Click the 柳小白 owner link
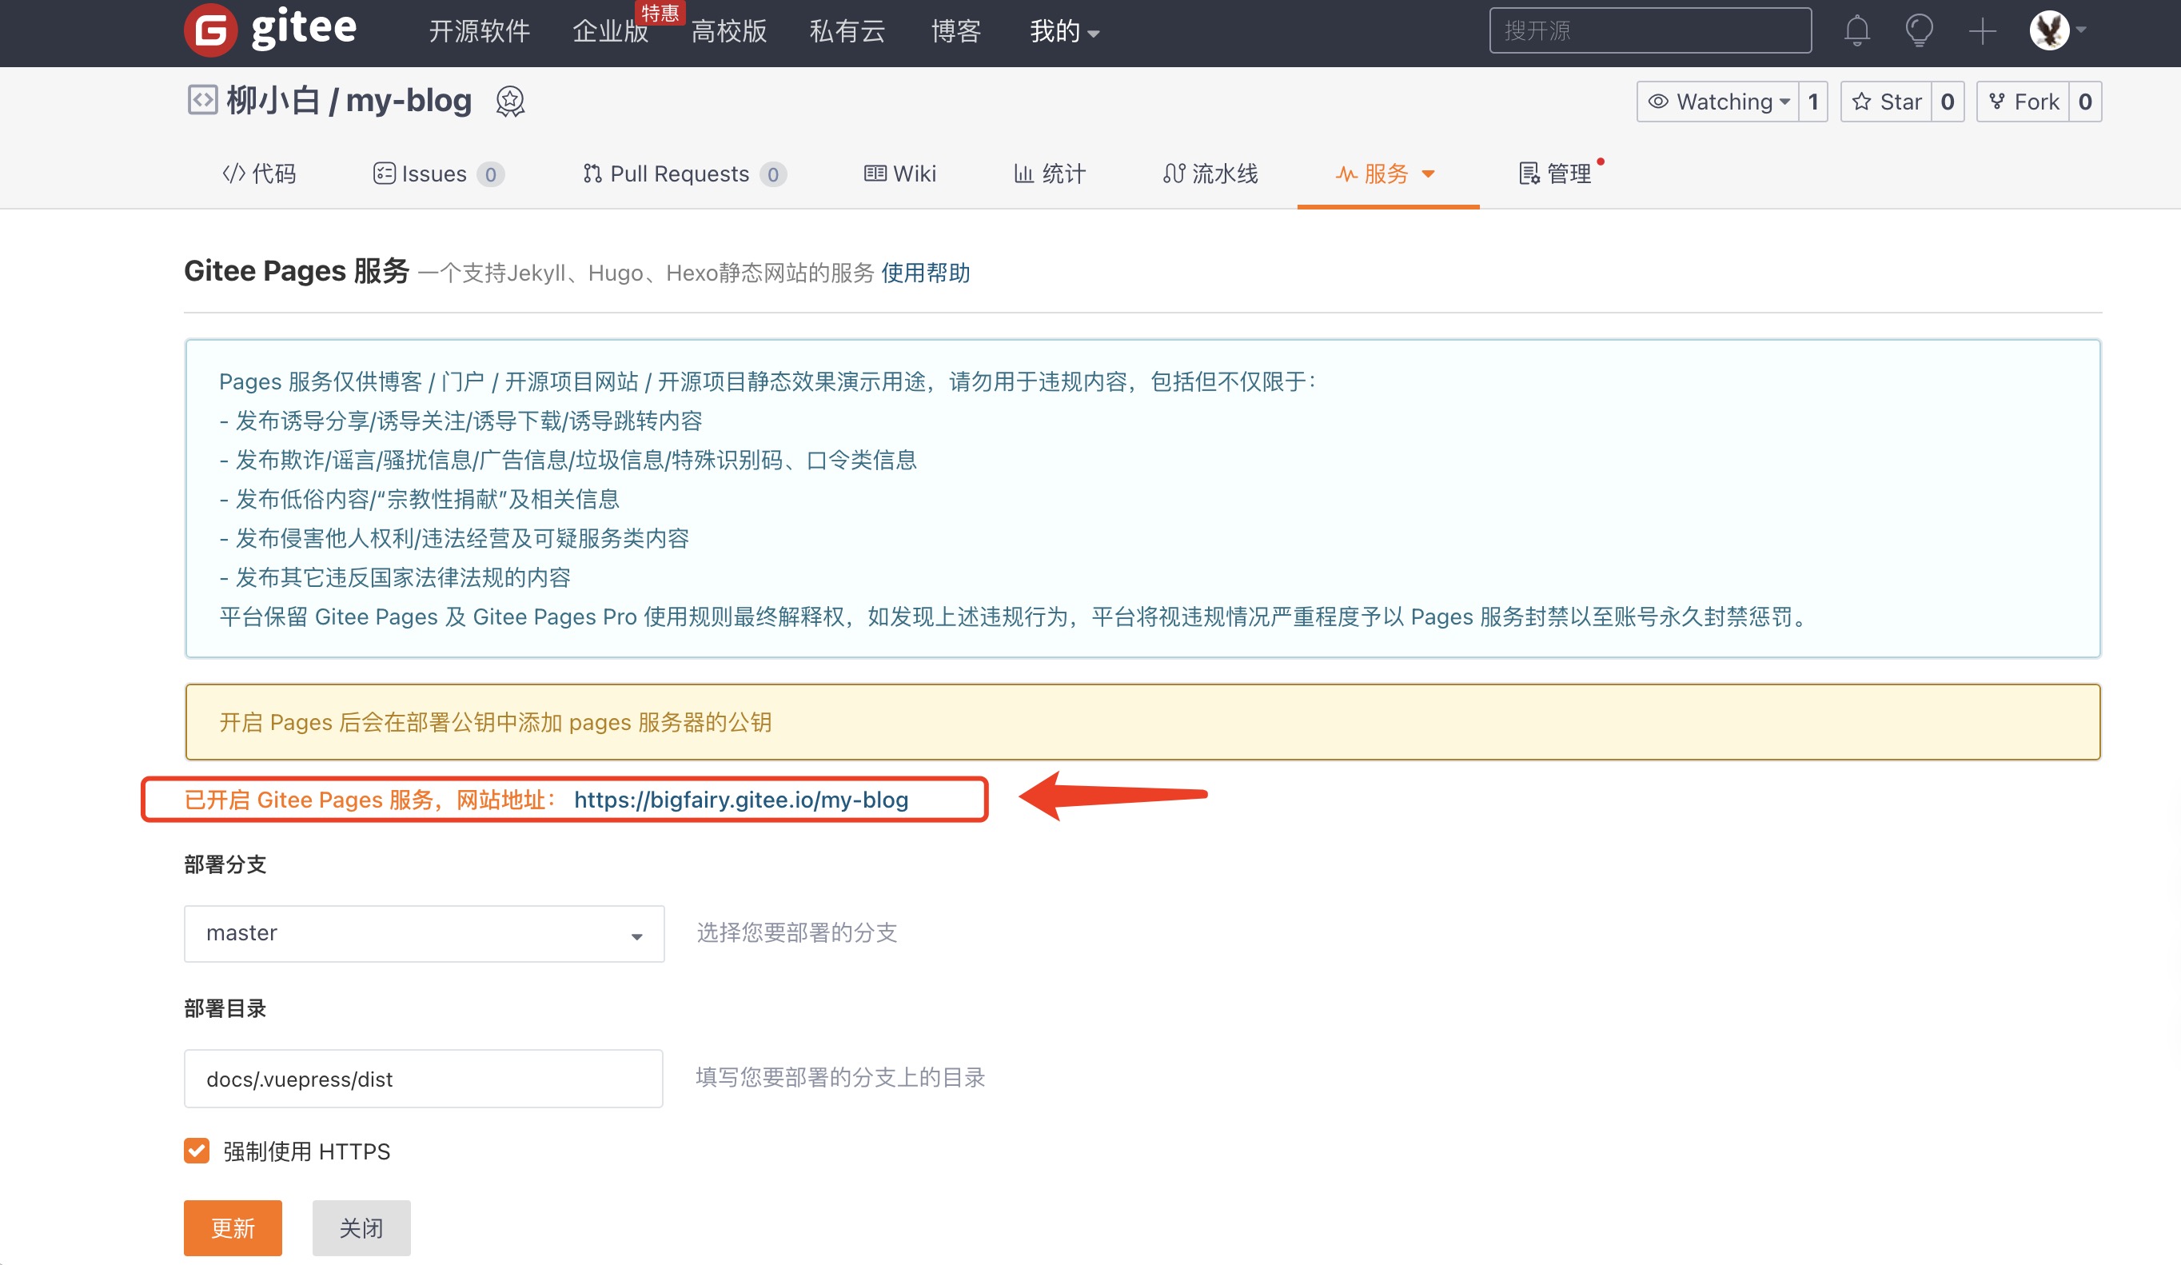 click(x=273, y=101)
